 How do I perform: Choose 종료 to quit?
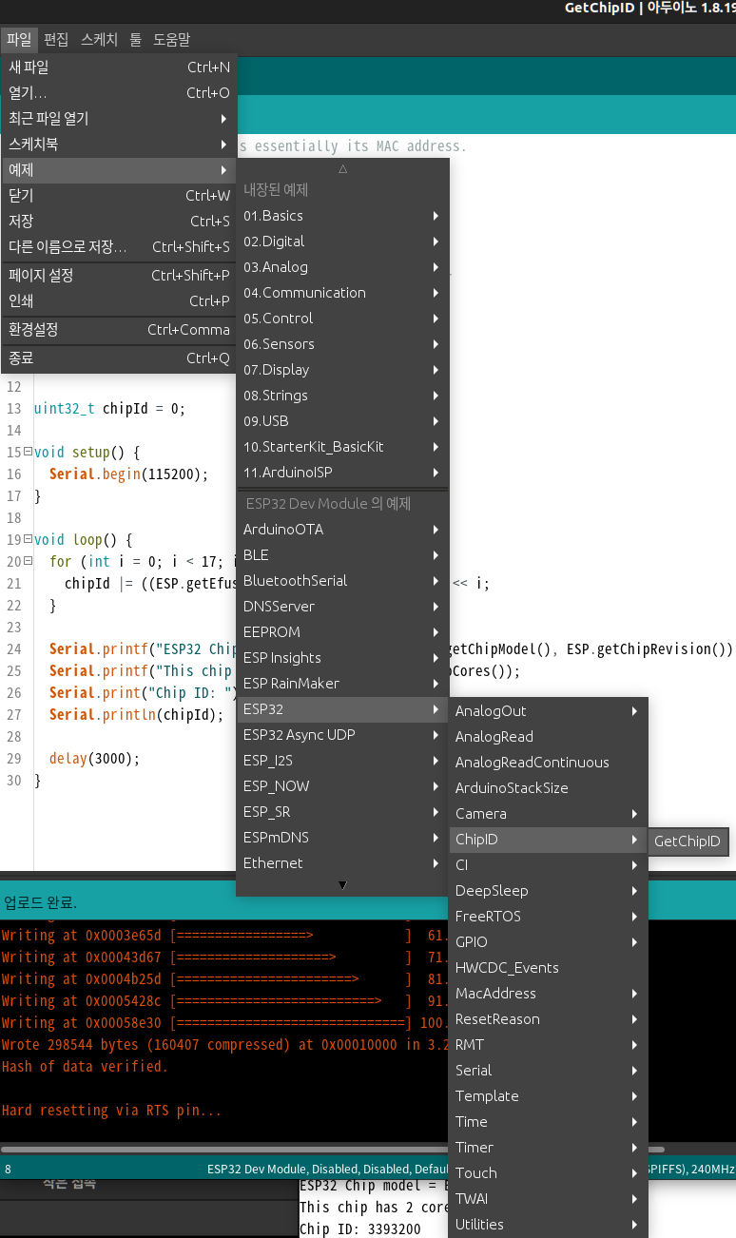(x=119, y=358)
